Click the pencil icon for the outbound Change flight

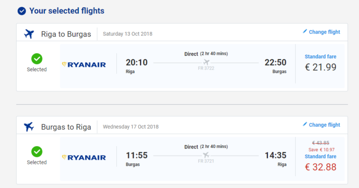tap(305, 31)
